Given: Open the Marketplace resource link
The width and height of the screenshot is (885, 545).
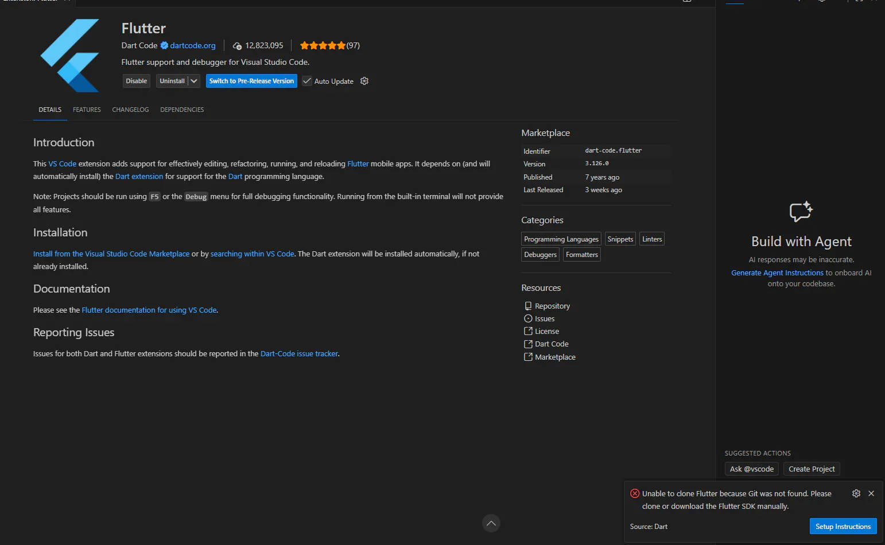Looking at the screenshot, I should (x=555, y=357).
